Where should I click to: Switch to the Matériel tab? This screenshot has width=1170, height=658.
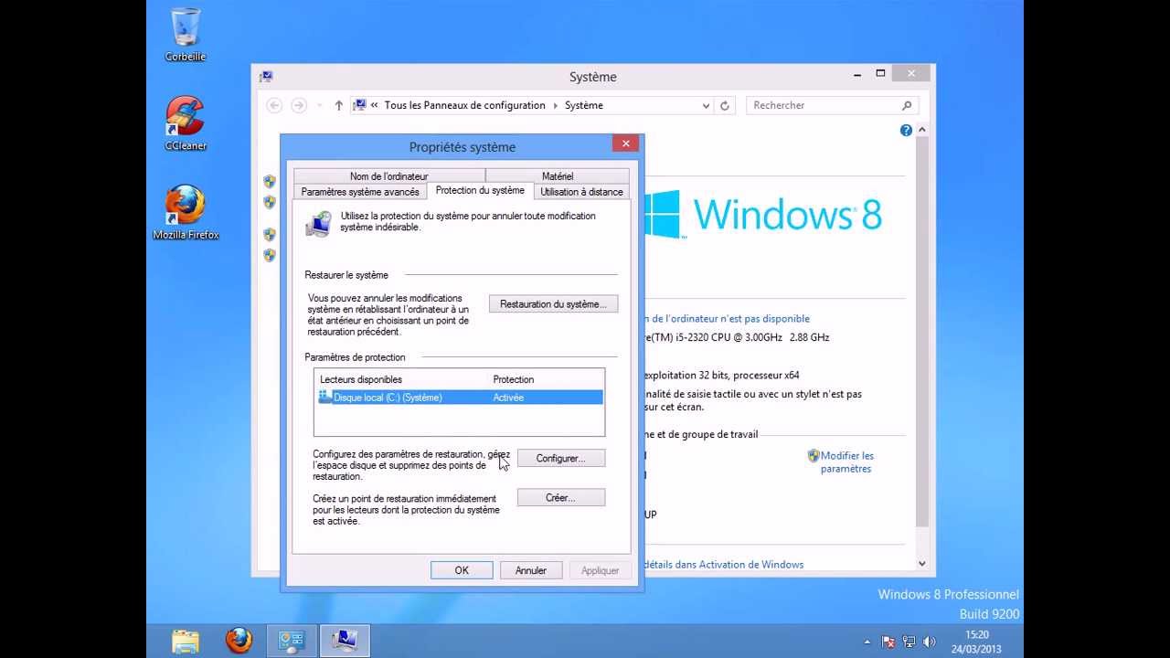[558, 176]
